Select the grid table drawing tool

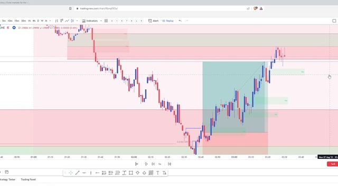[151, 173]
